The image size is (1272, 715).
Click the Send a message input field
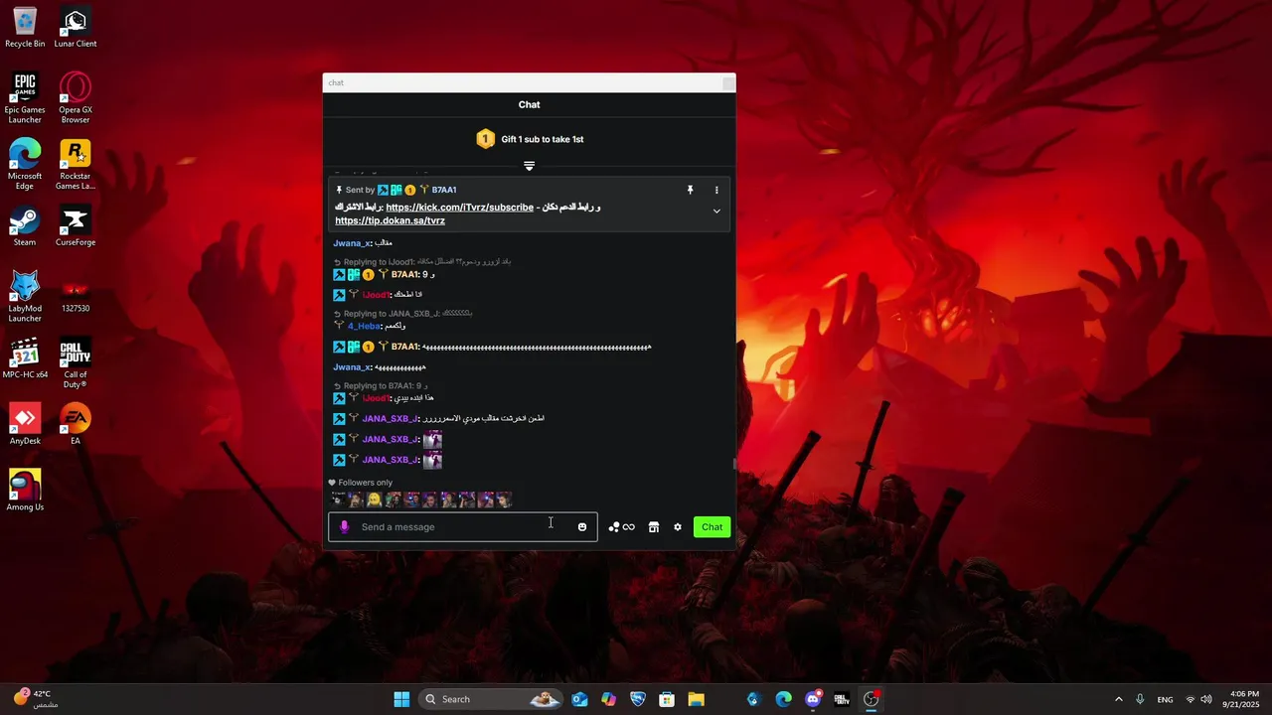(x=463, y=527)
